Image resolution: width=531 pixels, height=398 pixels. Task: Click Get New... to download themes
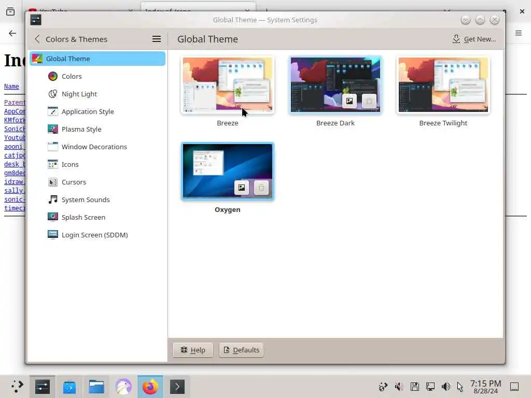474,39
